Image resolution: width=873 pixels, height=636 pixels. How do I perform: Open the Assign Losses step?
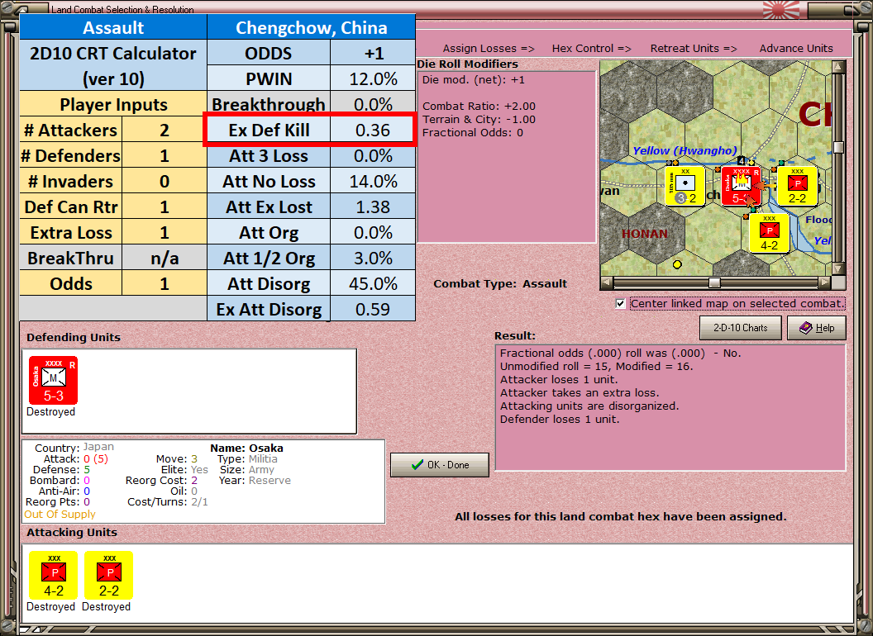[489, 49]
